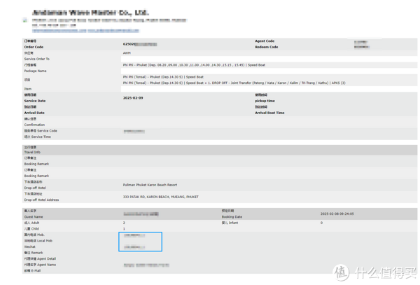Select the "Item" label
The width and height of the screenshot is (420, 285).
pyautogui.click(x=28, y=89)
